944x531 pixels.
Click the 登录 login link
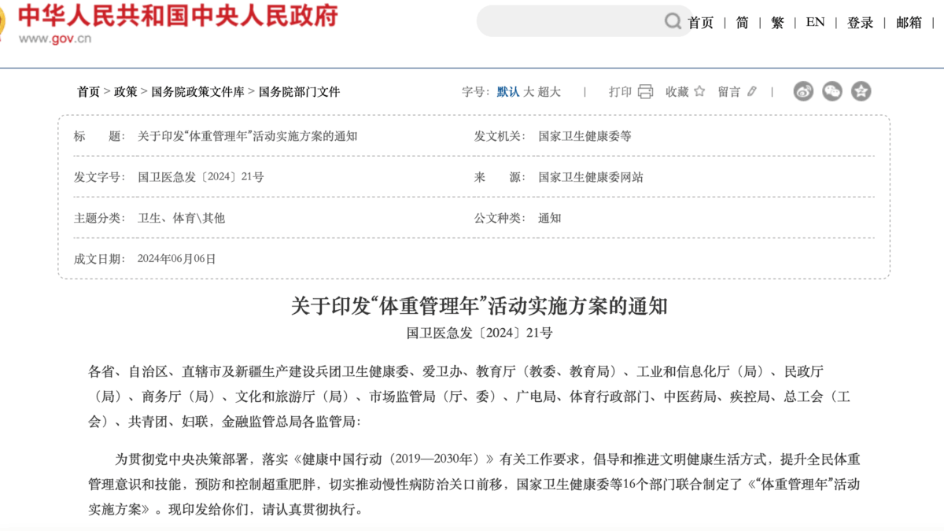(x=860, y=23)
